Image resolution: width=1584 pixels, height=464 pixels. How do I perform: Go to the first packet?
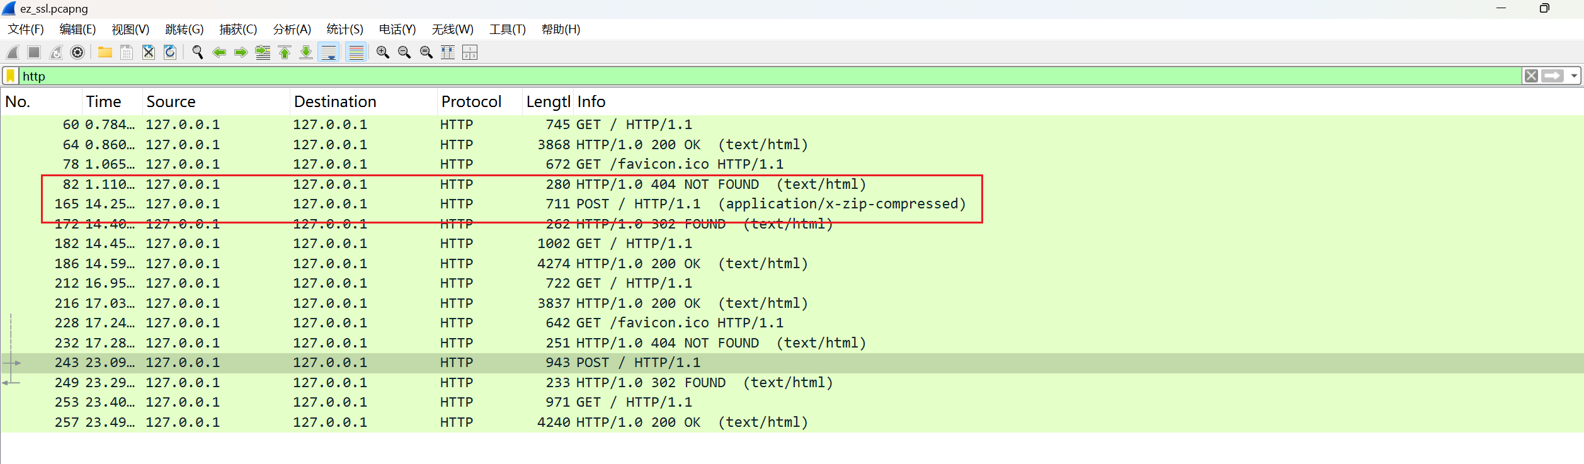tap(285, 52)
